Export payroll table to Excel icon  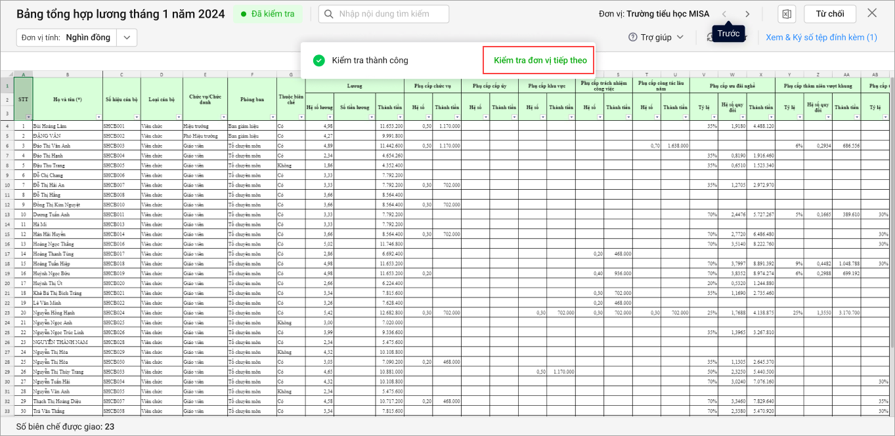(x=787, y=14)
